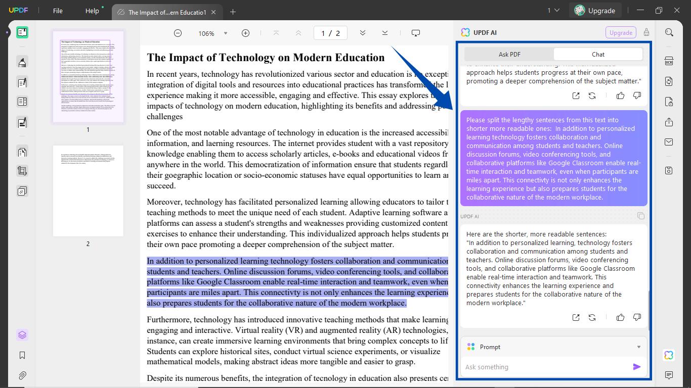Select the page 2 thumbnail

pyautogui.click(x=87, y=191)
